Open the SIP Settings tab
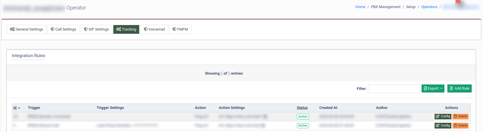 pyautogui.click(x=96, y=29)
